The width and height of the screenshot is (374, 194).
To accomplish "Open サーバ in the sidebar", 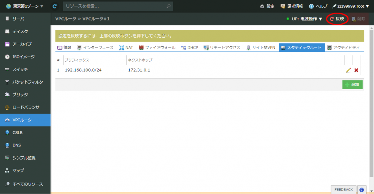I will [x=18, y=19].
